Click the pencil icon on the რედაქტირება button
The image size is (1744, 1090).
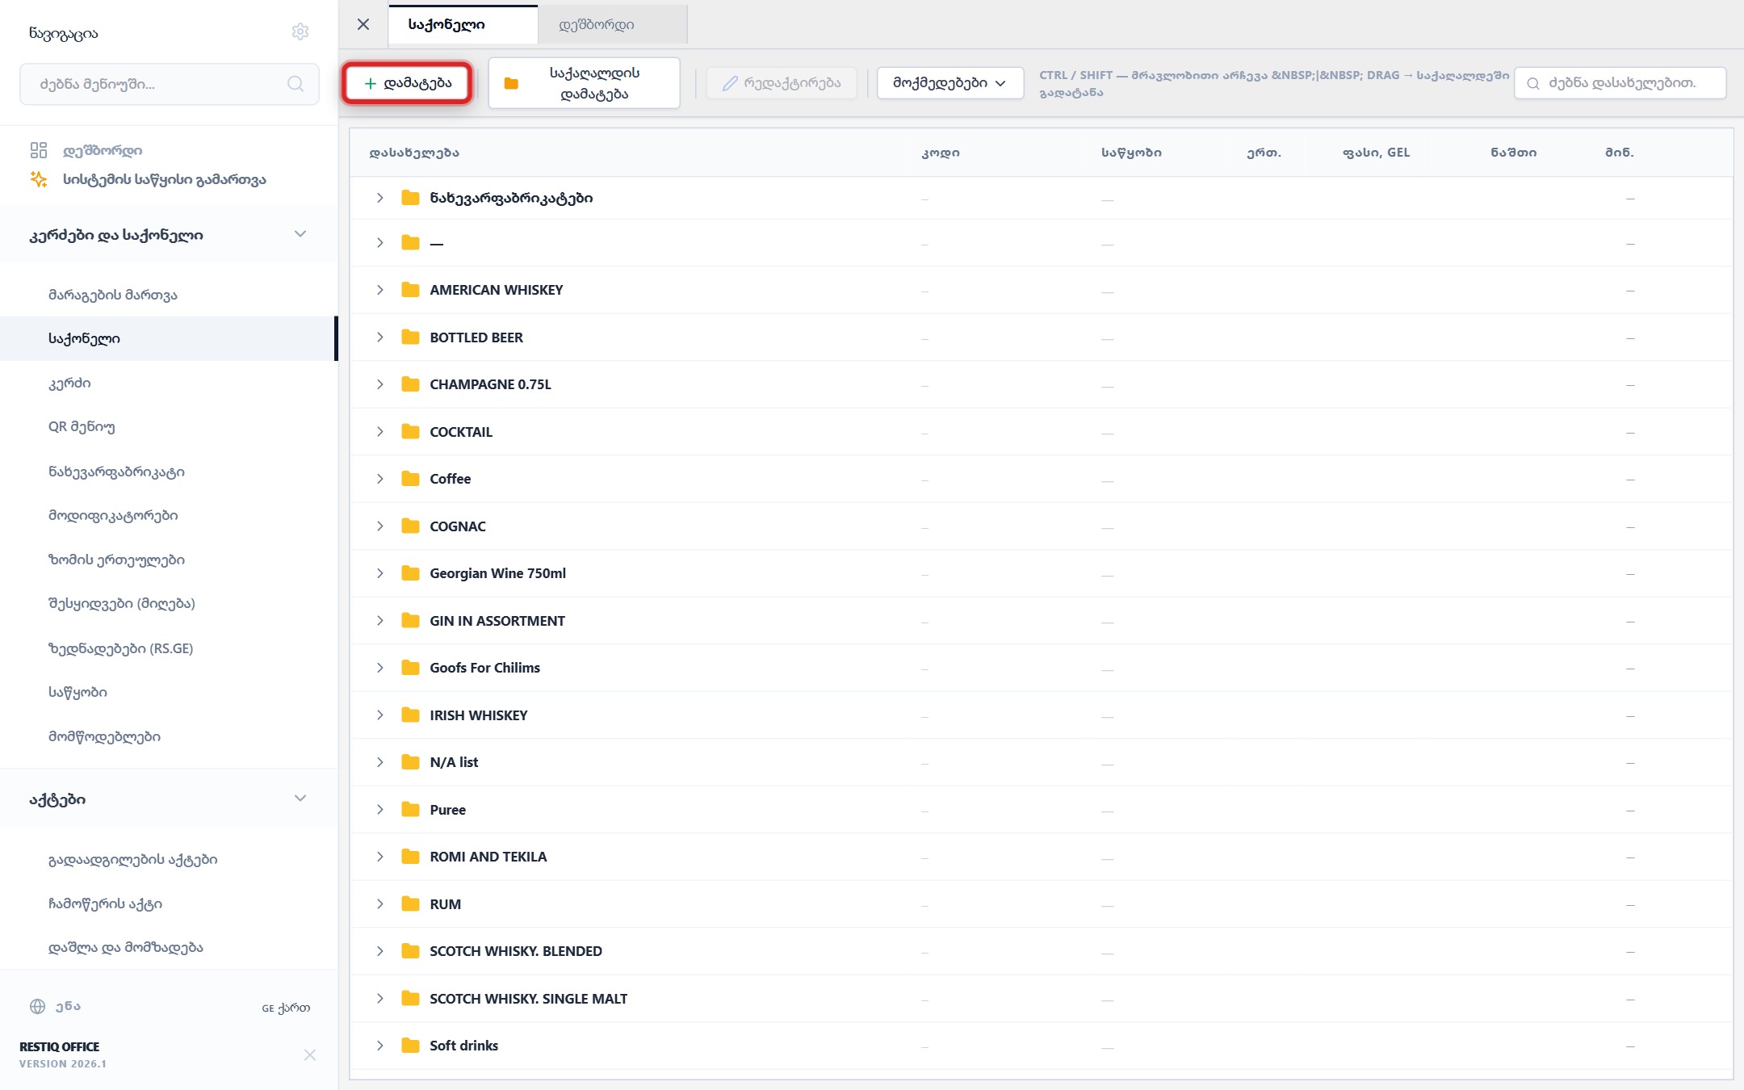(x=730, y=83)
